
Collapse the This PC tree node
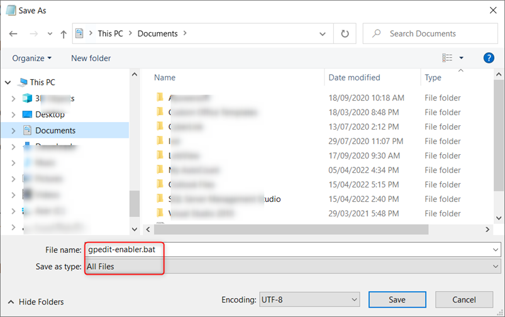(x=8, y=82)
